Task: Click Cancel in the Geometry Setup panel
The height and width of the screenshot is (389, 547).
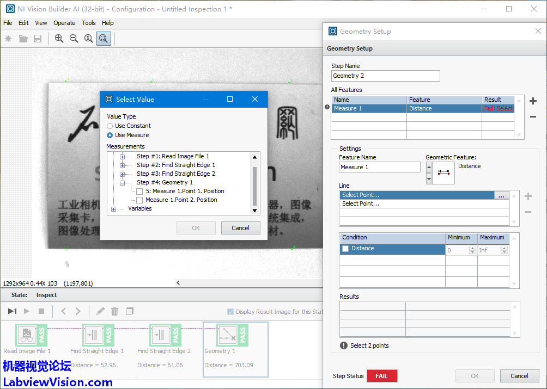Action: (519, 376)
